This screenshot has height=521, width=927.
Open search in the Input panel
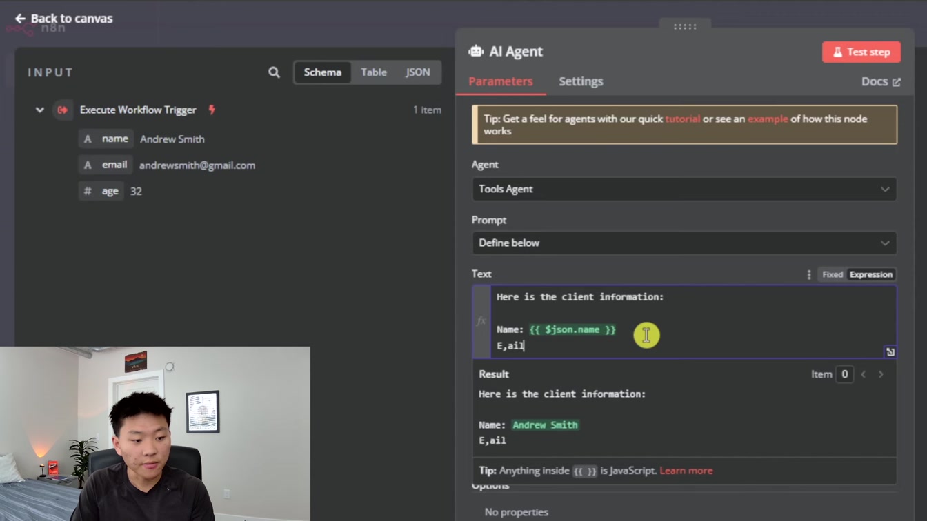[274, 72]
